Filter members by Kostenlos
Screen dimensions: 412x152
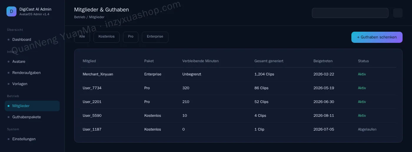click(x=107, y=37)
